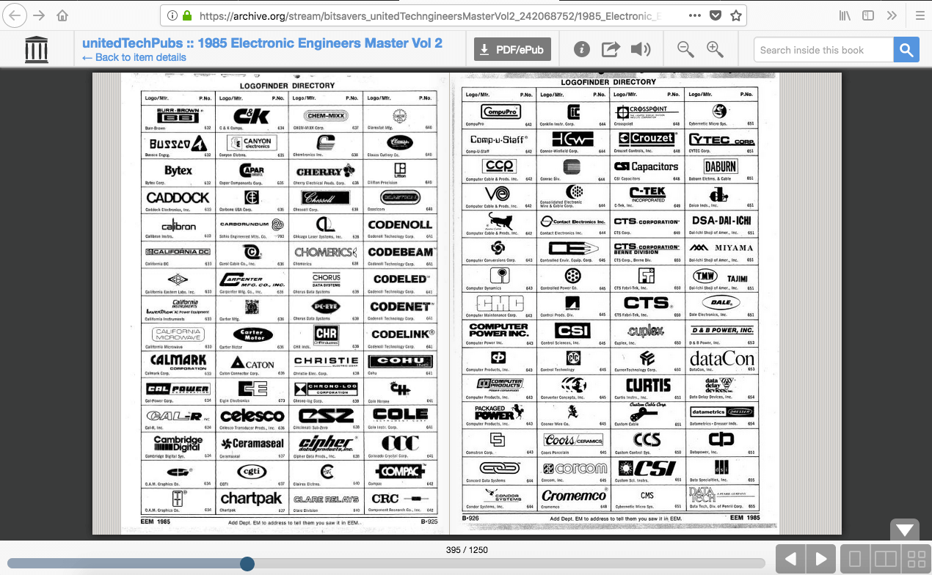Viewport: 932px width, 575px height.
Task: Download the book via PDF/ePub button
Action: pos(512,49)
